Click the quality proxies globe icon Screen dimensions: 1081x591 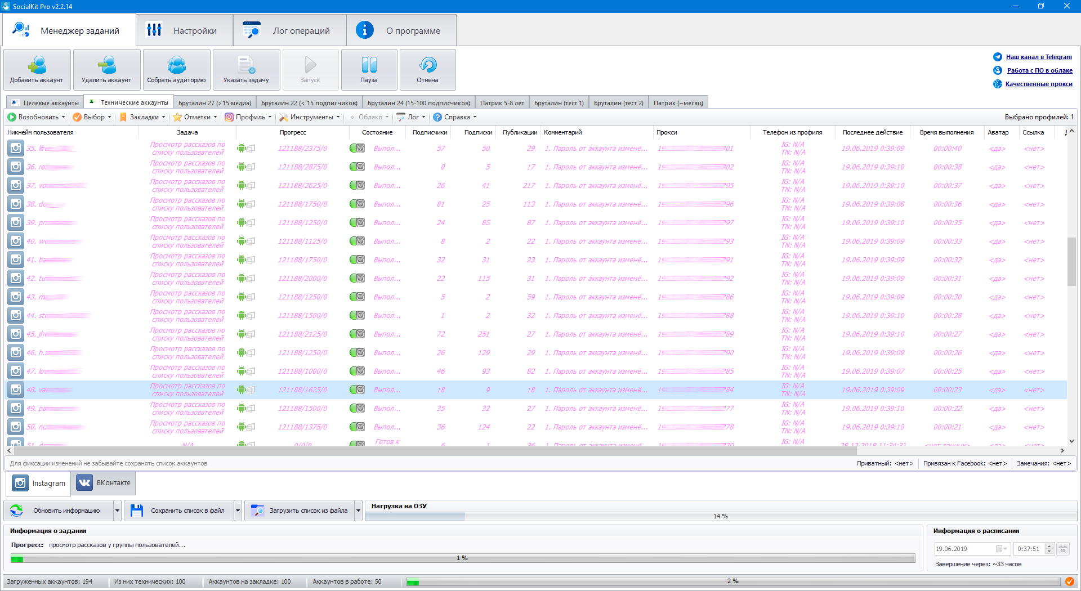pyautogui.click(x=998, y=84)
